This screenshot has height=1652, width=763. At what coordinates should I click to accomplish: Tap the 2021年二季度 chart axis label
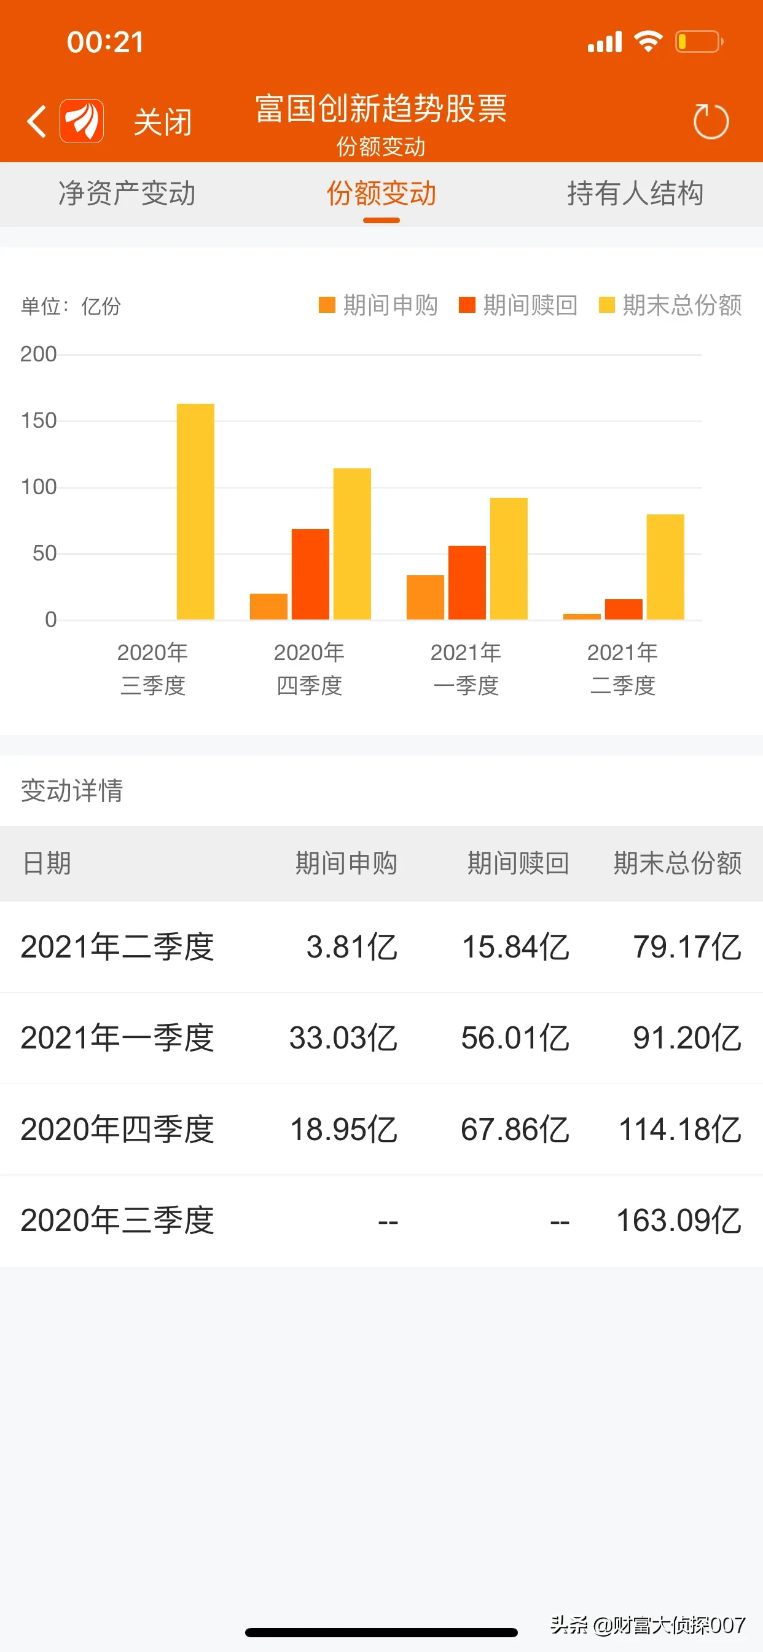622,669
